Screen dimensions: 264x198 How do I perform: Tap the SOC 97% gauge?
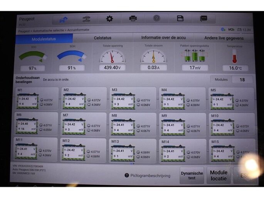[x=33, y=59]
